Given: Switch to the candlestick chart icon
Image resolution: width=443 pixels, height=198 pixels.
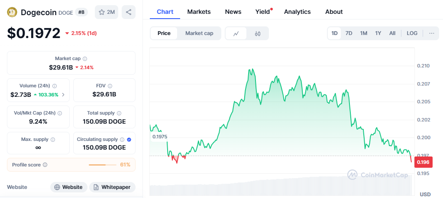Looking at the screenshot, I should 258,33.
